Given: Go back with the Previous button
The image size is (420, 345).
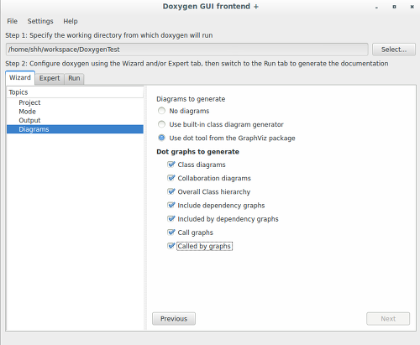Looking at the screenshot, I should 174,319.
